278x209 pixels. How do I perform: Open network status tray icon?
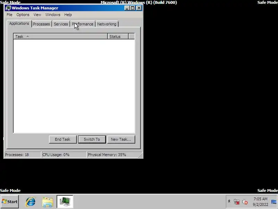point(237,202)
